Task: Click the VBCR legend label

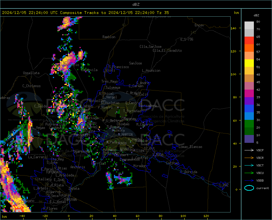Action: [260, 158]
